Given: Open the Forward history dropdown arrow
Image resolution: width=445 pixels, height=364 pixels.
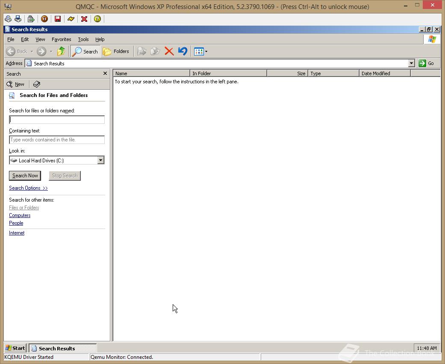Looking at the screenshot, I should (x=51, y=52).
